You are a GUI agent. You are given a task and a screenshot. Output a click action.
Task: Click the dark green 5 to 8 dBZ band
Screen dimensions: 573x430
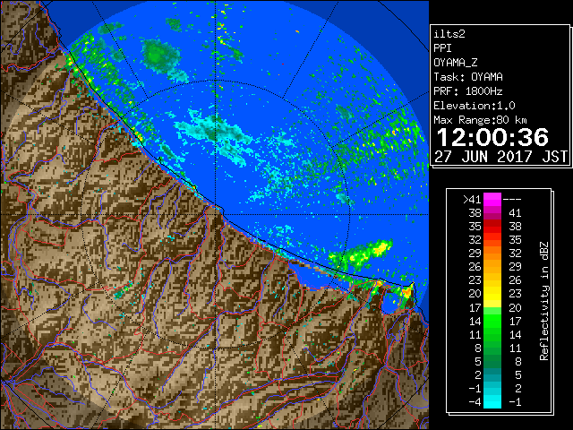tap(492, 361)
